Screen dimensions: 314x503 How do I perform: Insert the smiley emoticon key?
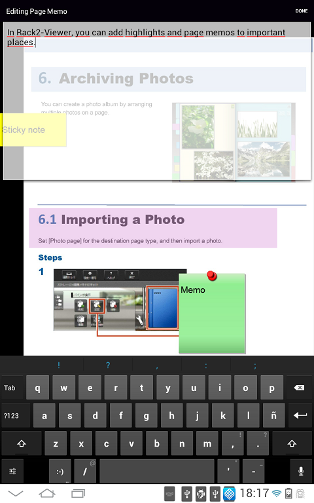pos(60,472)
